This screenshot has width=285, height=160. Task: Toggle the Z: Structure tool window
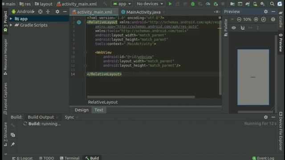[5, 134]
